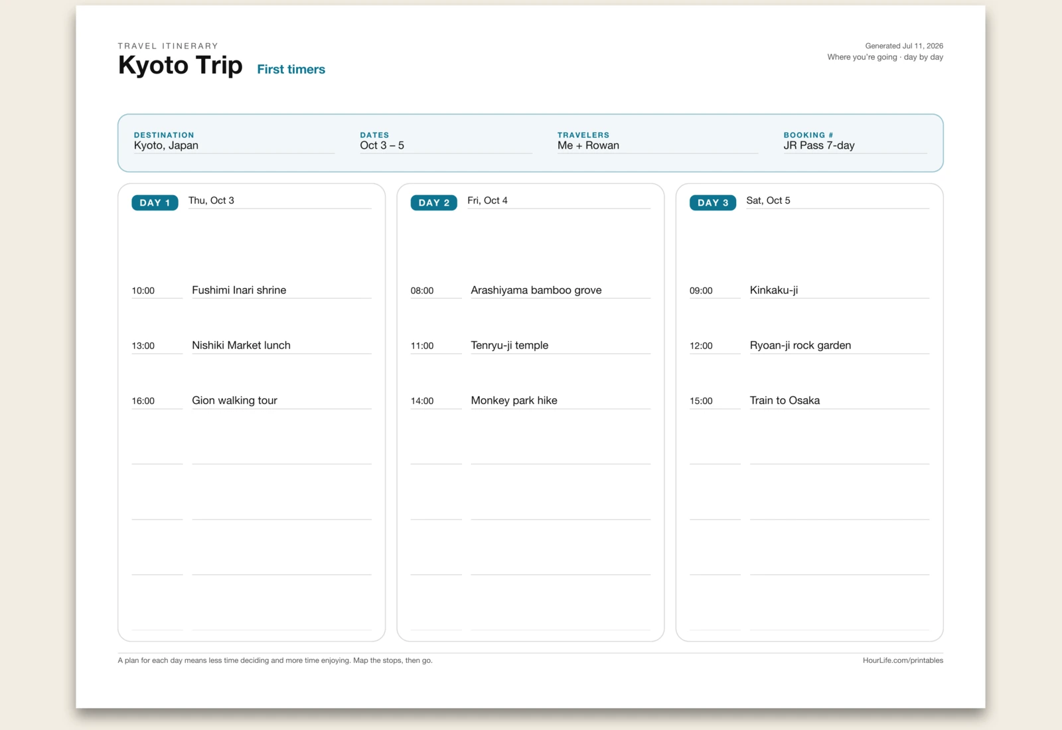The height and width of the screenshot is (730, 1062).
Task: Click the Sat, Oct 5 date
Action: point(837,200)
